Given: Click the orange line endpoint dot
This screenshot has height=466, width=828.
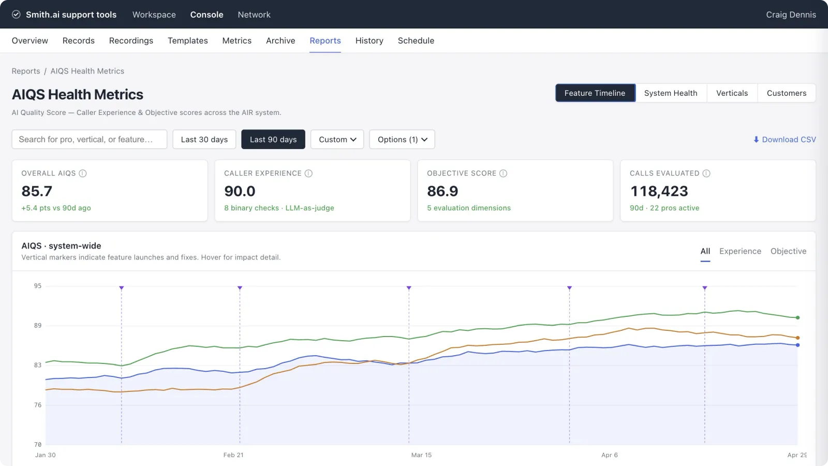Looking at the screenshot, I should coord(797,338).
